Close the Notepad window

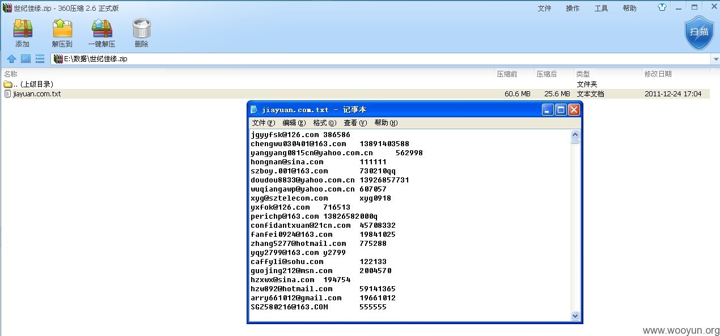pyautogui.click(x=574, y=110)
